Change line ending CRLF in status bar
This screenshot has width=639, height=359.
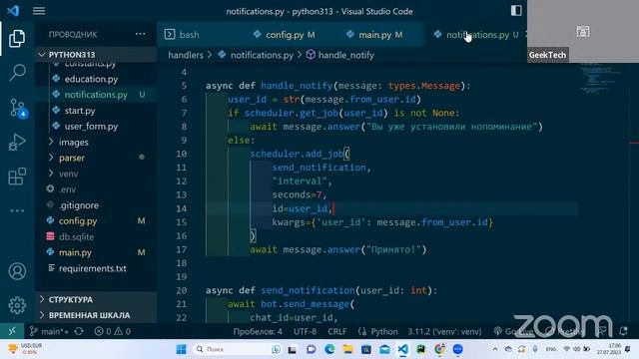point(337,331)
